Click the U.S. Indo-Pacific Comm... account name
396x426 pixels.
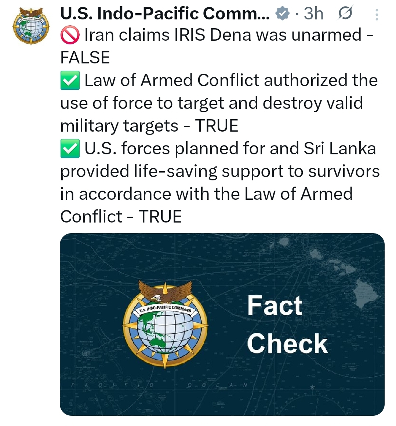[x=165, y=14]
